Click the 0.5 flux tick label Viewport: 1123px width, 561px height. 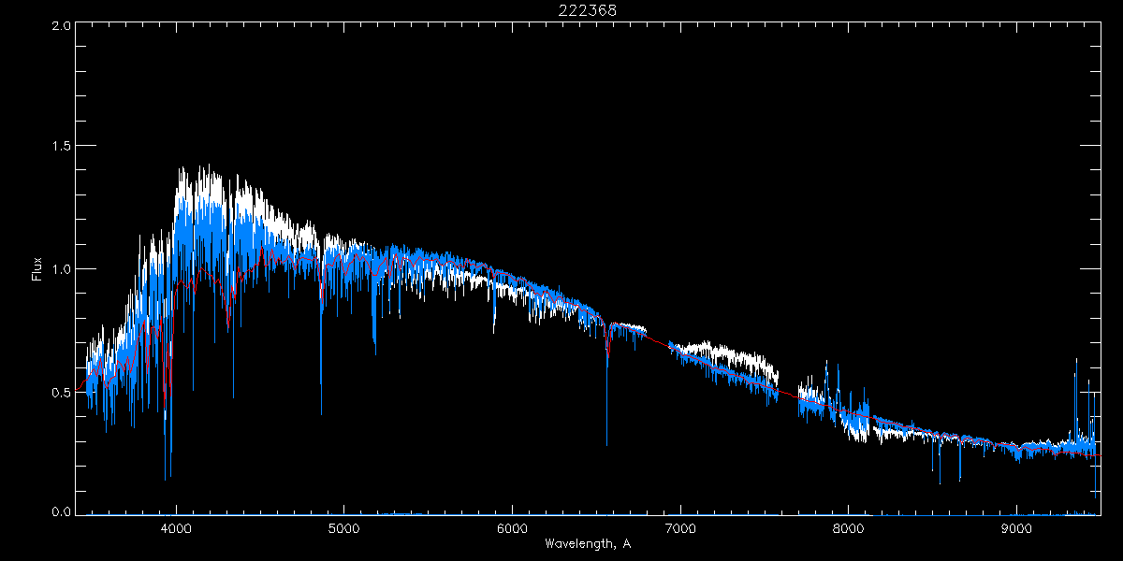point(61,392)
